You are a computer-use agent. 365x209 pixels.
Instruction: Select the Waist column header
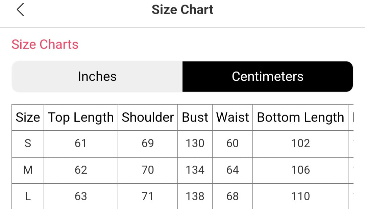pyautogui.click(x=233, y=117)
